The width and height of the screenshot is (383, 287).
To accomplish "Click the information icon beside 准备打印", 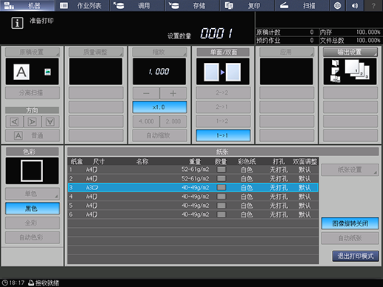I will point(17,23).
